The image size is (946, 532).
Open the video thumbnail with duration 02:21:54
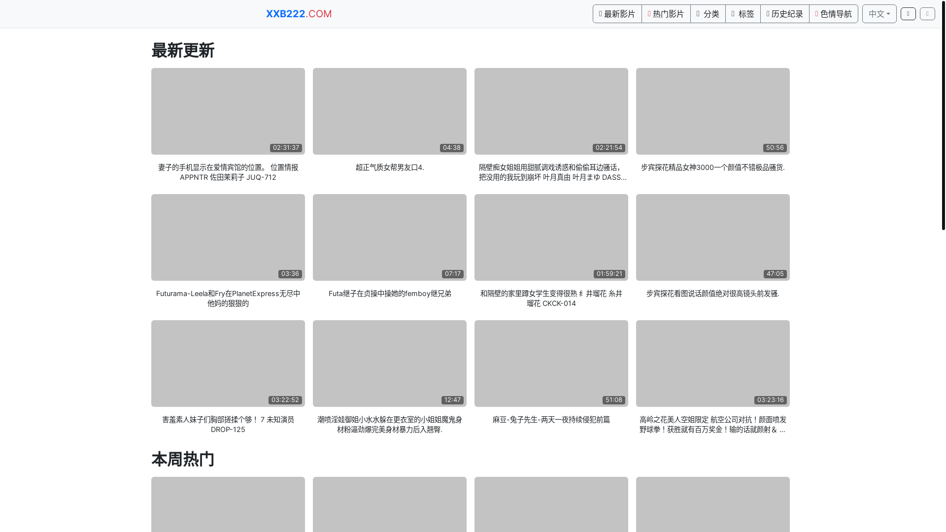tap(551, 111)
